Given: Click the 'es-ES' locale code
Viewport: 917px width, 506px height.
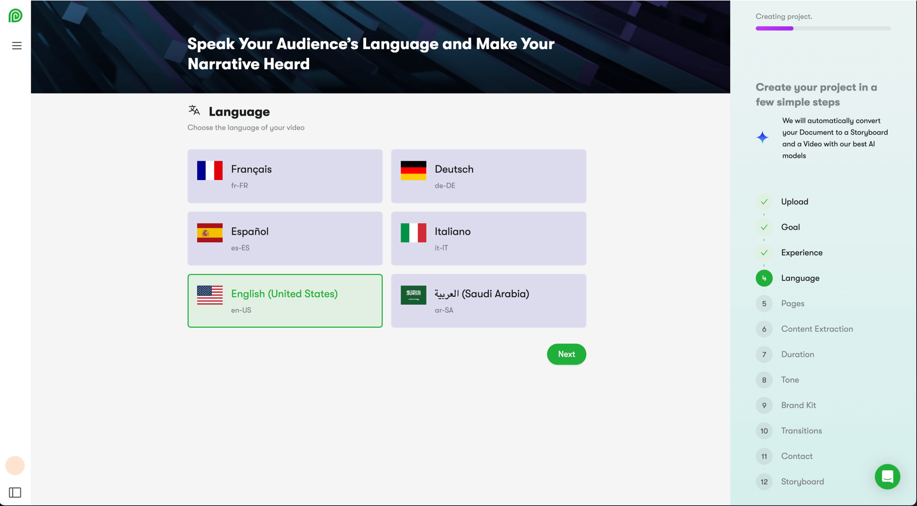Looking at the screenshot, I should point(240,248).
